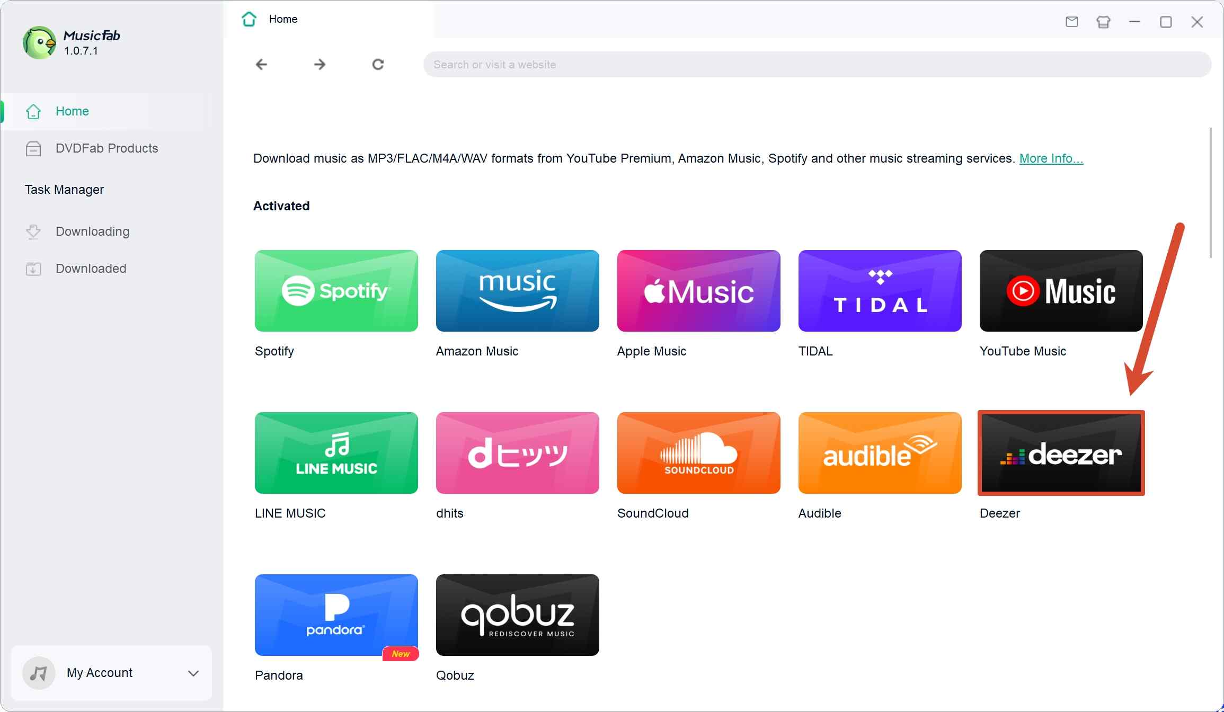Open the LINE MUSIC tile
Screen dimensions: 1224x712
[x=336, y=453]
